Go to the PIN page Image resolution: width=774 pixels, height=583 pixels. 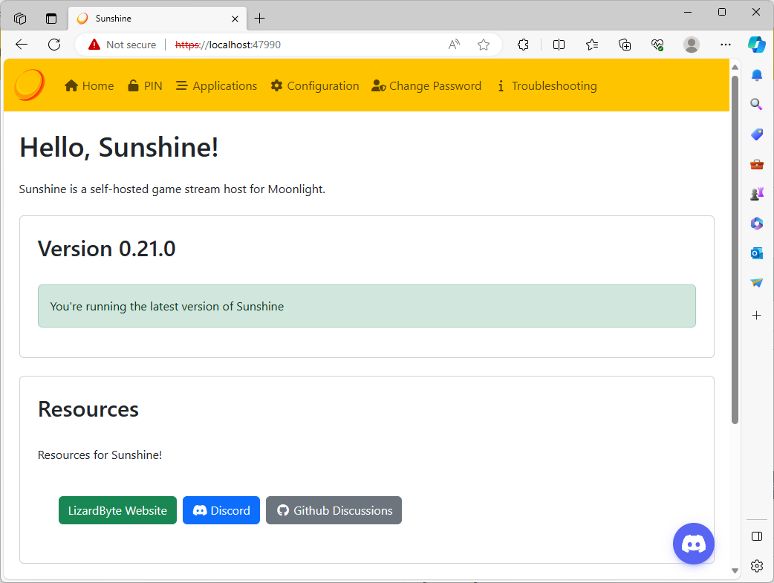pyautogui.click(x=145, y=86)
